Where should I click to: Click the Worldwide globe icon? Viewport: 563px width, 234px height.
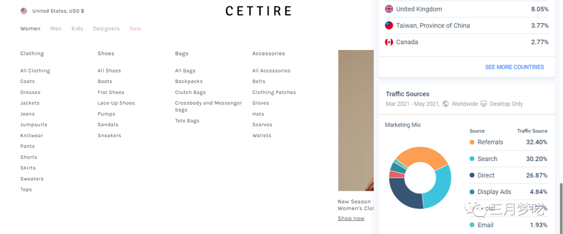(x=446, y=104)
